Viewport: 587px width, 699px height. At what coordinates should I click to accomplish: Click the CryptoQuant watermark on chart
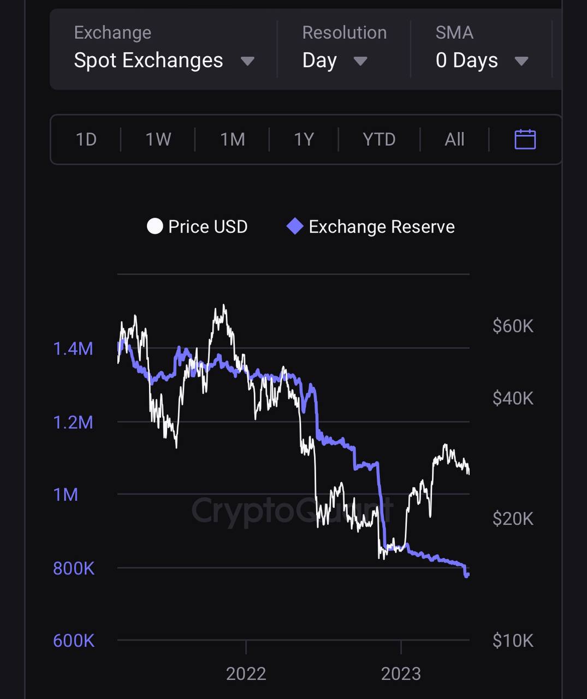tap(292, 510)
